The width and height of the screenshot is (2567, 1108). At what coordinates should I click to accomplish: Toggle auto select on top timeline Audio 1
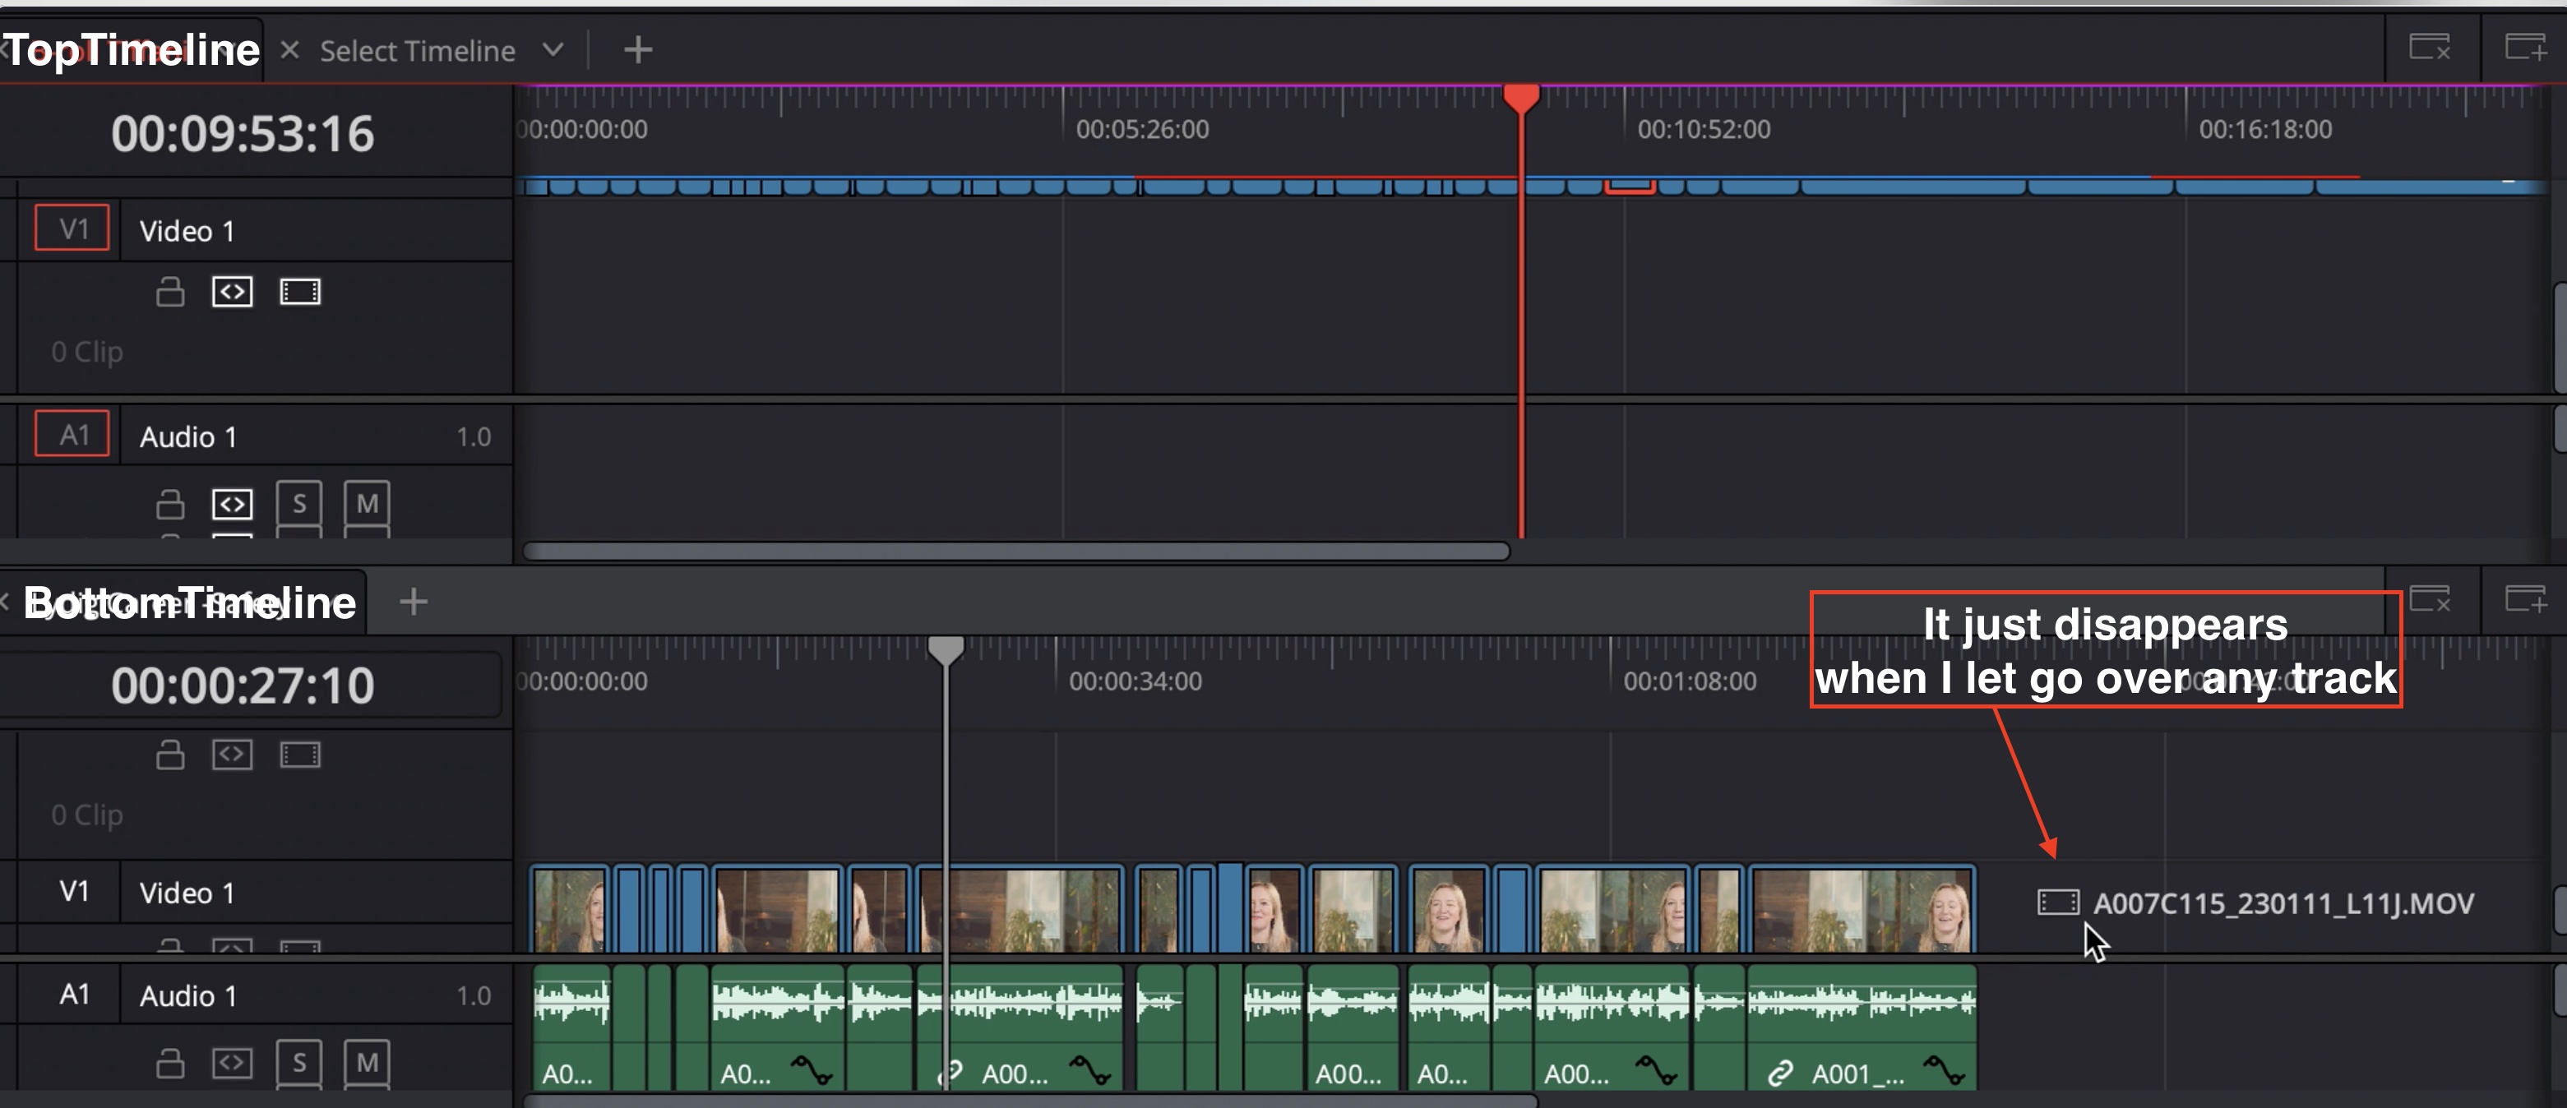(x=232, y=504)
